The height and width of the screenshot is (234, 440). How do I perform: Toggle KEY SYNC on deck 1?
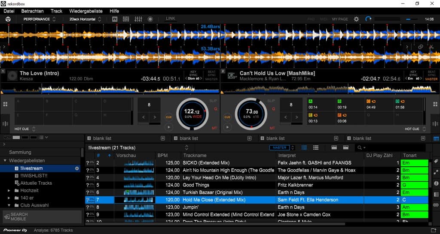point(193,73)
